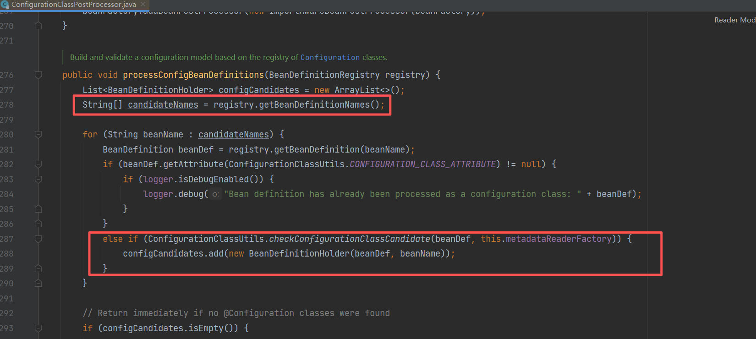756x339 pixels.
Task: Select the ConfigurationClassPostProcessor.java tab
Action: pos(73,5)
